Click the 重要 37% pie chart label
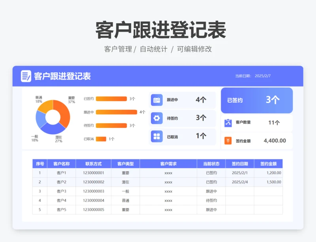The width and height of the screenshot is (316, 242). pos(71,100)
